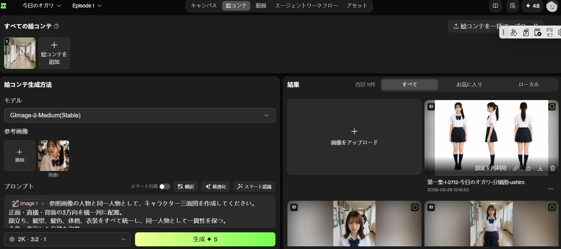Expand the GImage-2-Medium(Stable) model dropdown
This screenshot has width=561, height=249.
140,115
